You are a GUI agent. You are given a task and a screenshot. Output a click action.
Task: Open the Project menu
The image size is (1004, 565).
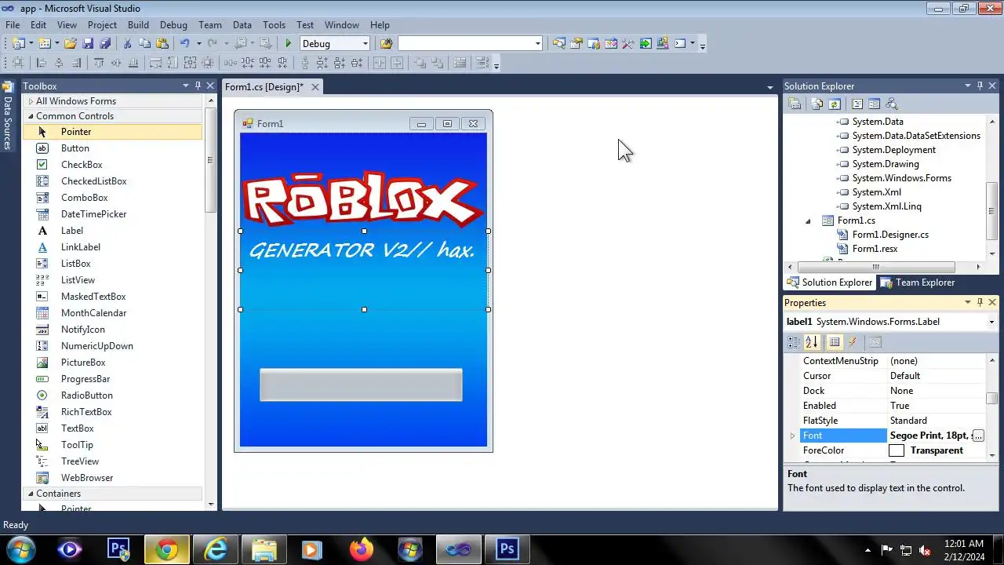coord(102,25)
